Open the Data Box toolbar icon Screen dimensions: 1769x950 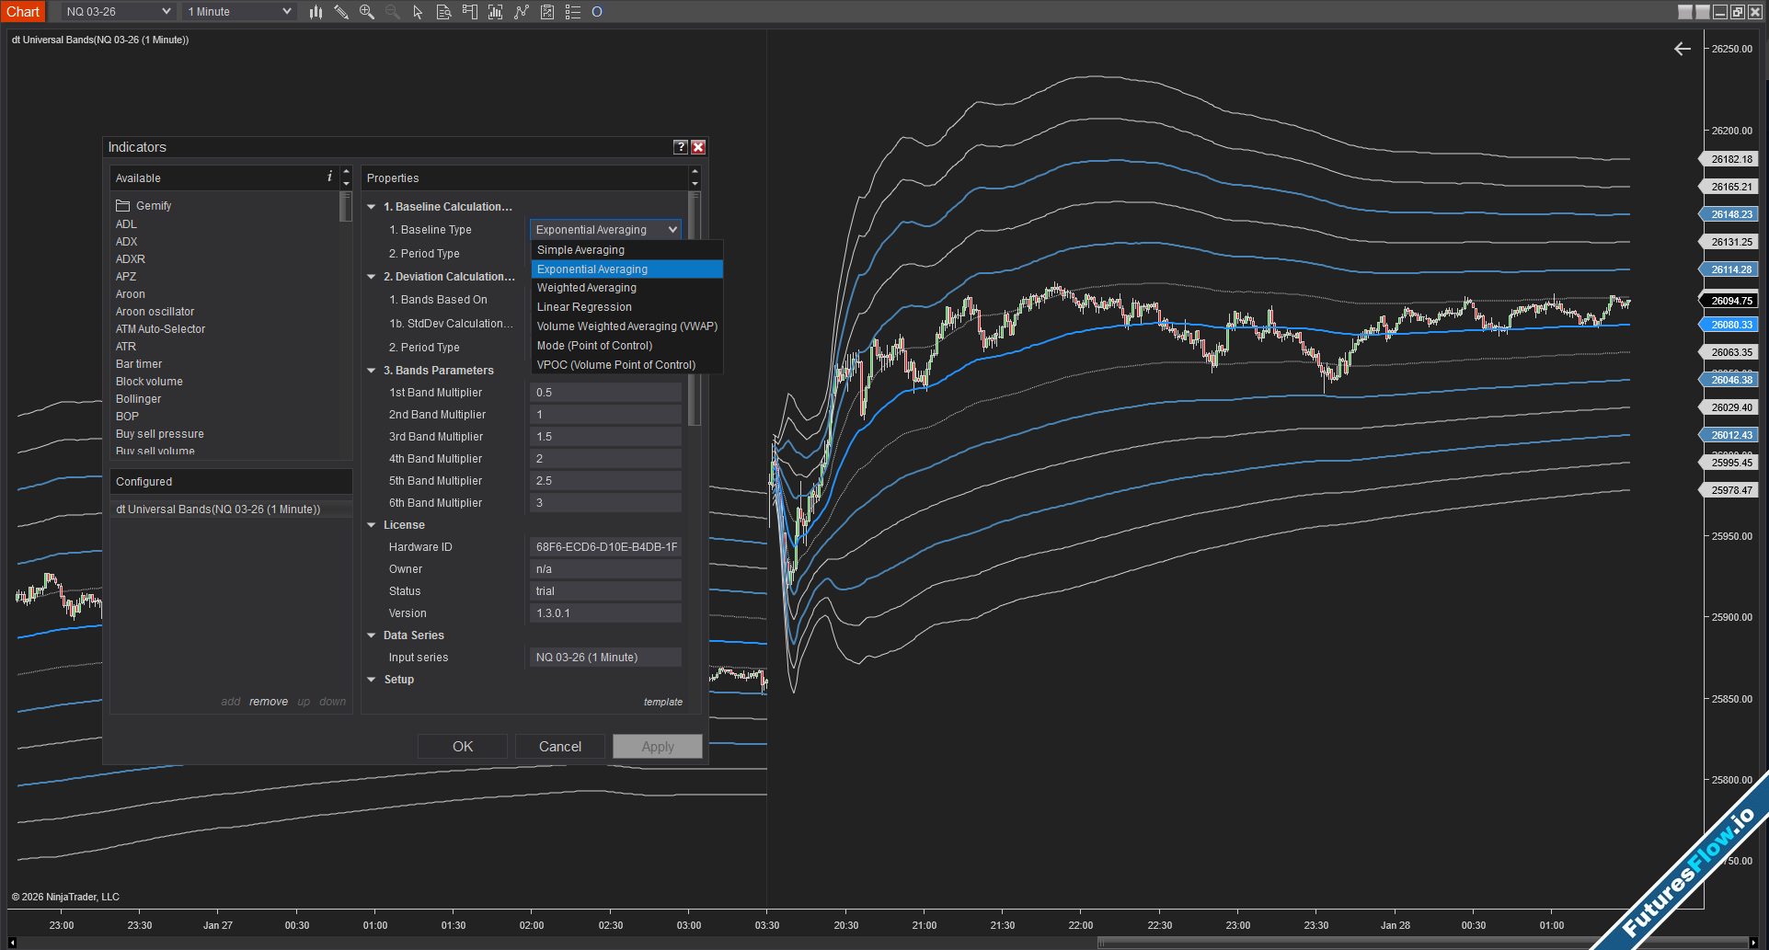443,12
